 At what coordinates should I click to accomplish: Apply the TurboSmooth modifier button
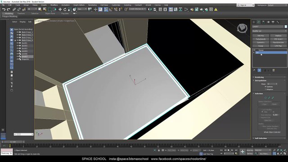[261, 39]
